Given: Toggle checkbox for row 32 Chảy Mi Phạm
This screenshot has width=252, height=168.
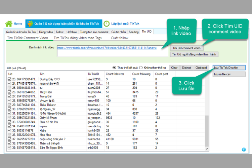Looking at the screenshot, I should [9, 118].
